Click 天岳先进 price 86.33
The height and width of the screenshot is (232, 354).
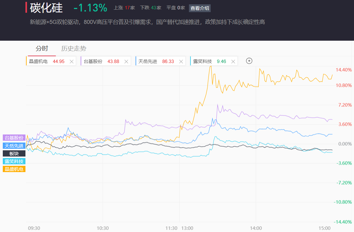[x=168, y=61]
